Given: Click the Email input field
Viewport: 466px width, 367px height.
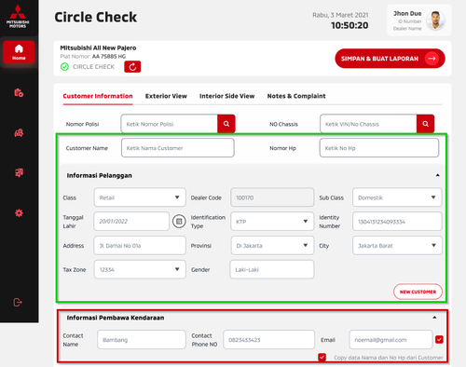Looking at the screenshot, I should pyautogui.click(x=391, y=340).
